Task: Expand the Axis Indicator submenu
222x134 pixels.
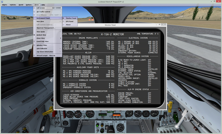Action: click(47, 48)
